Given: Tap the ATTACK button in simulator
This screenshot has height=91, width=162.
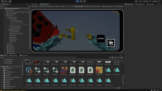Looking at the screenshot, I should point(101,39).
